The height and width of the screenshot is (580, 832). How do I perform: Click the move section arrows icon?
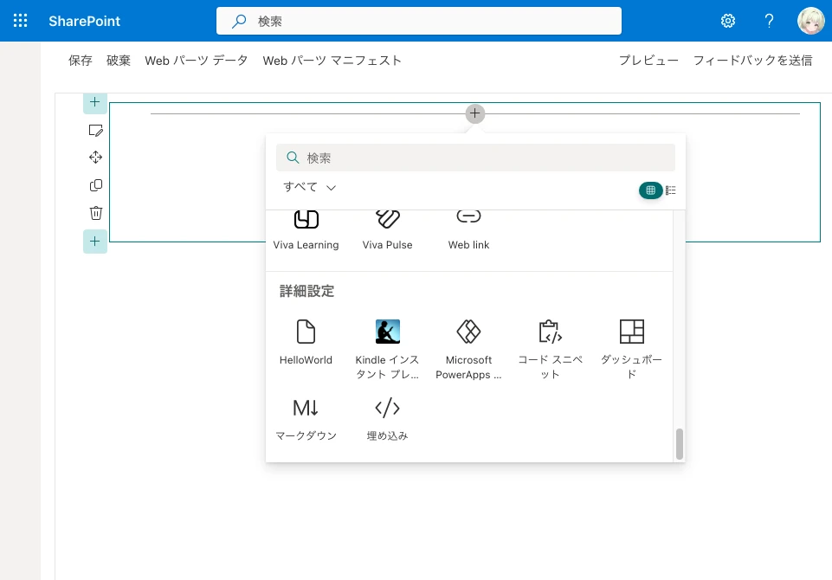click(96, 158)
